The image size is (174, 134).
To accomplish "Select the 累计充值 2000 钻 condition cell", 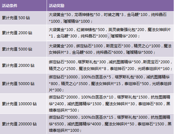I will (23, 33).
